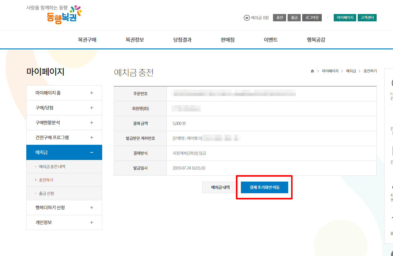Viewport: 393px width, 256px height.
Task: Click the 동행복권 logo
Action: pos(54,14)
